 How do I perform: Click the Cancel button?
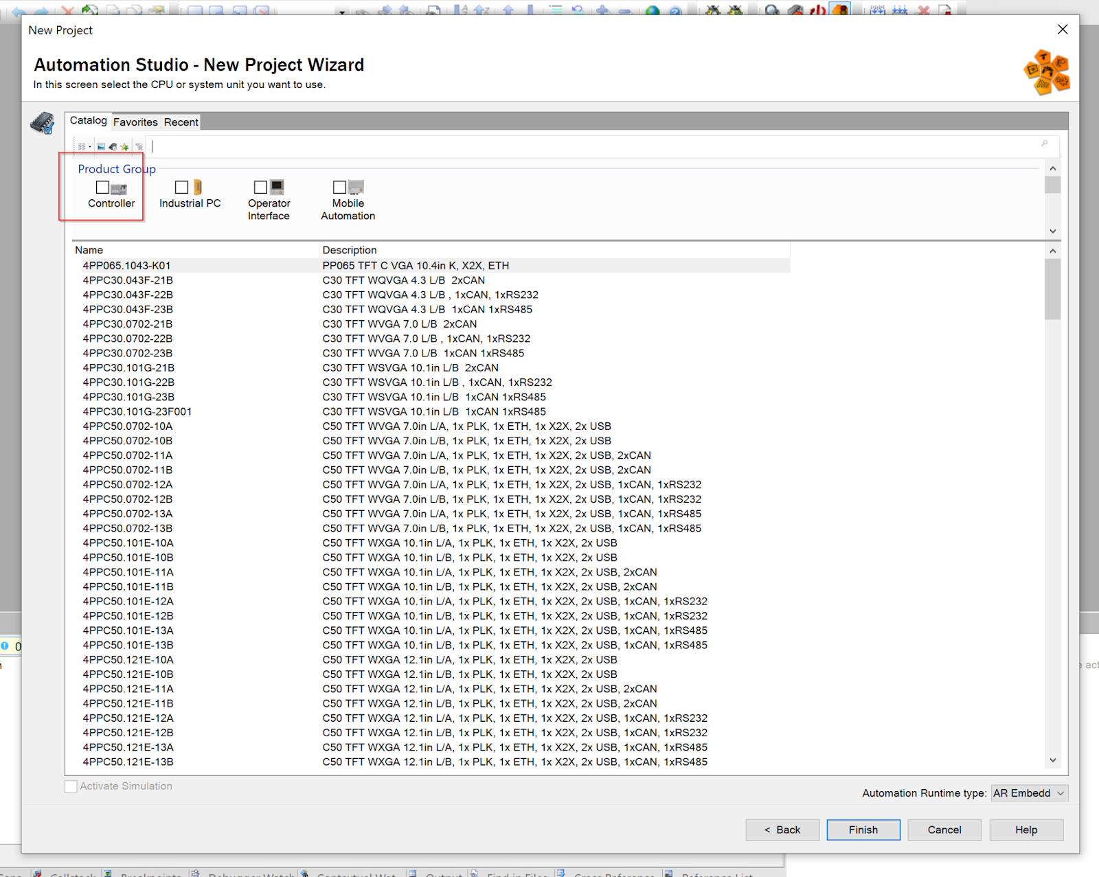click(x=944, y=830)
